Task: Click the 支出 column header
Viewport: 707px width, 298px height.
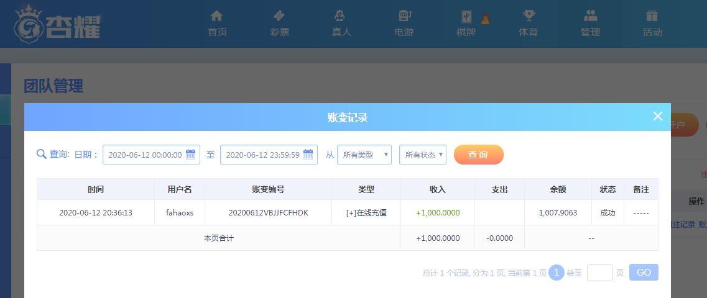Action: pyautogui.click(x=499, y=189)
